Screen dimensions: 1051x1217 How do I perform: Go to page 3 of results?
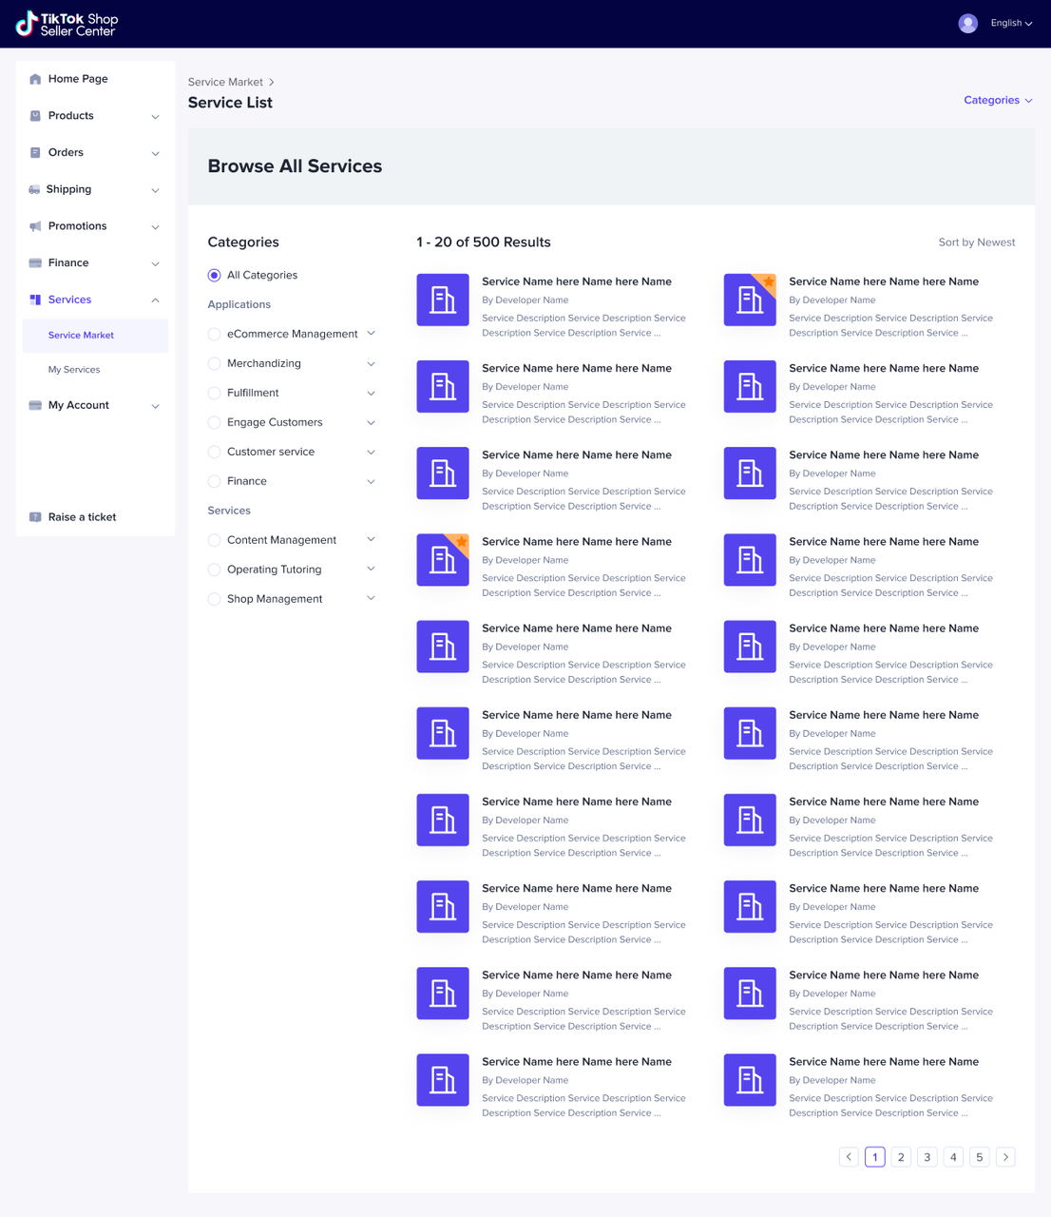927,1157
